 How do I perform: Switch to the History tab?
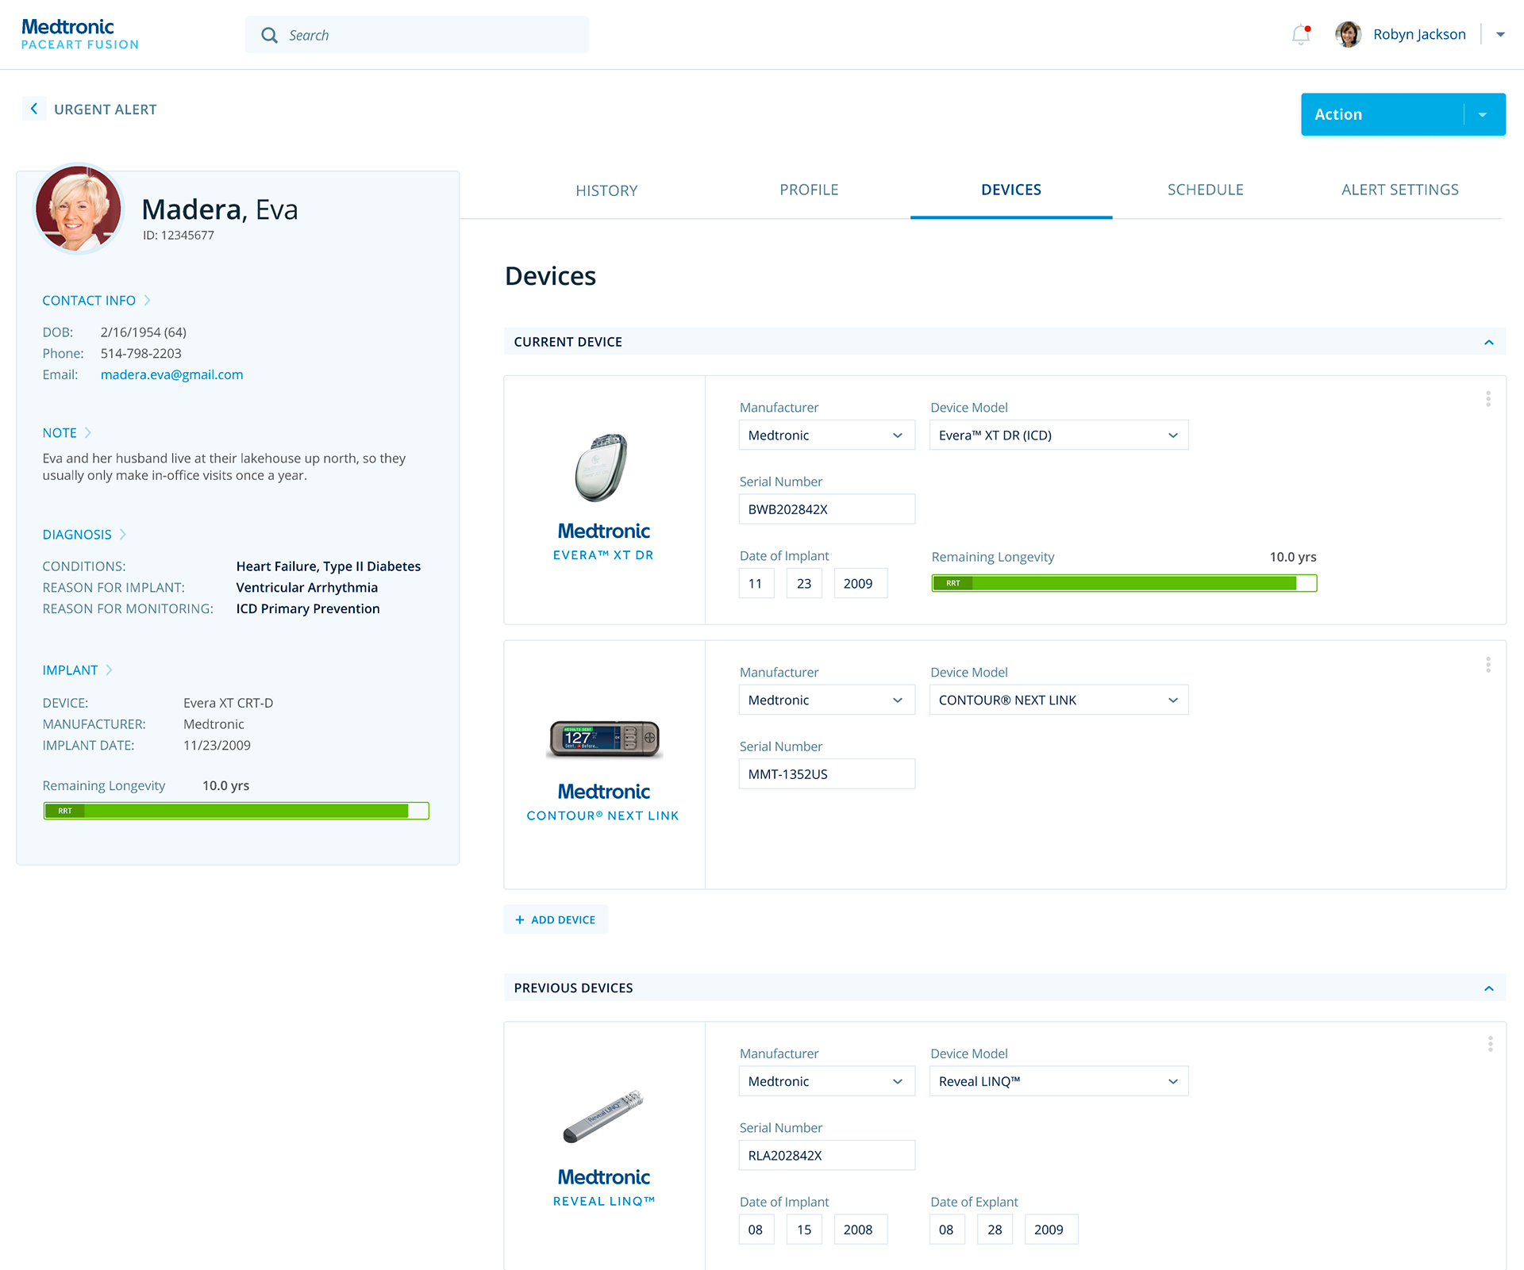(606, 190)
